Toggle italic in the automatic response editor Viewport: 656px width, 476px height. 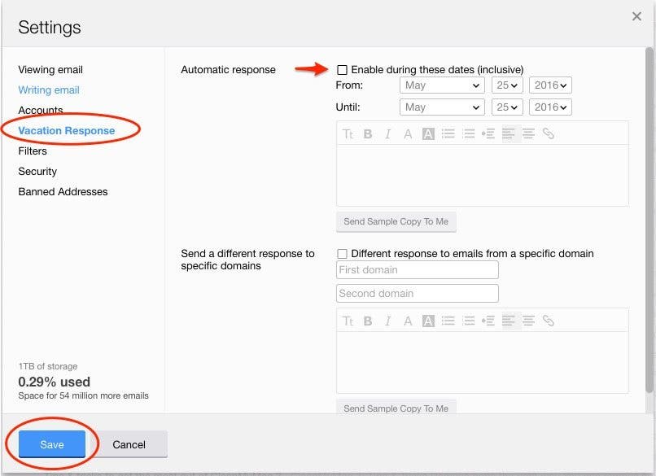[x=388, y=133]
